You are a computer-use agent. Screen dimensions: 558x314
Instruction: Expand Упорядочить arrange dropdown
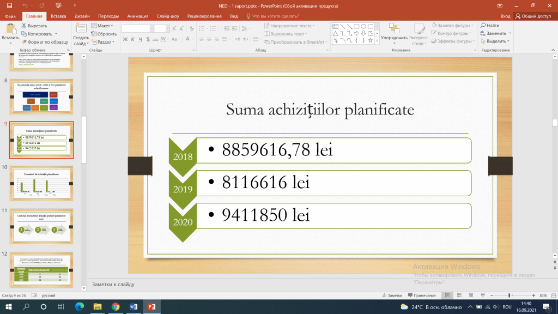pos(394,44)
